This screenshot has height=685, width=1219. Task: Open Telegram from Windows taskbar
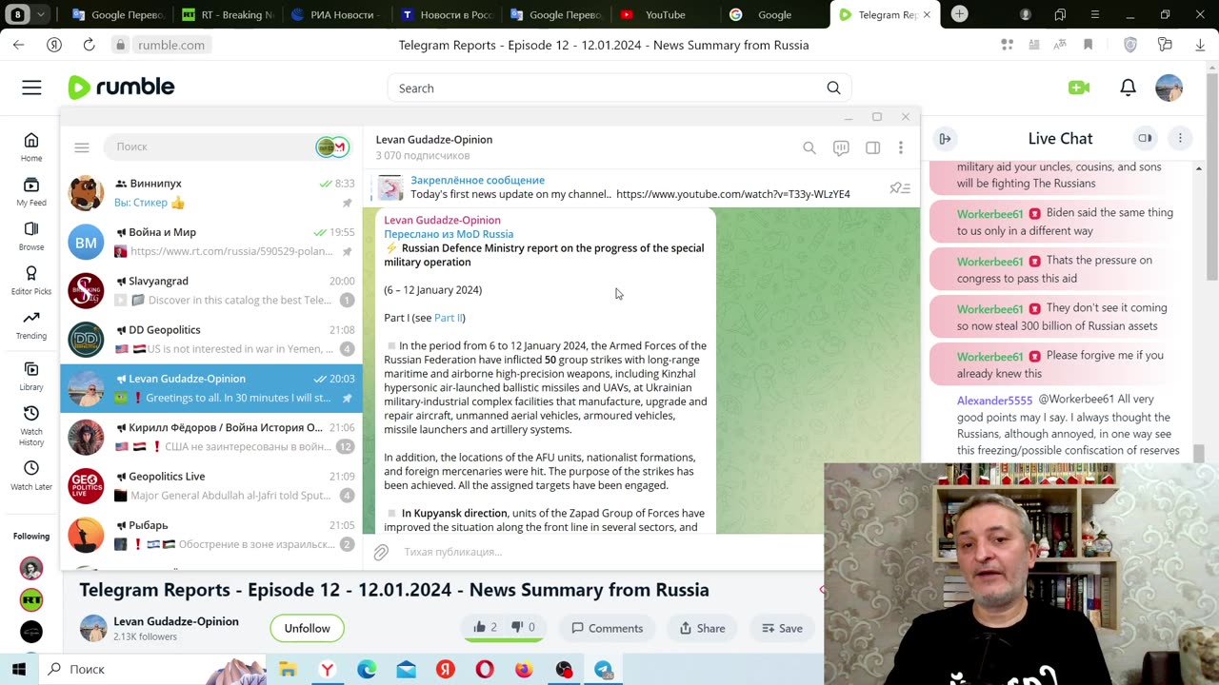click(x=604, y=670)
